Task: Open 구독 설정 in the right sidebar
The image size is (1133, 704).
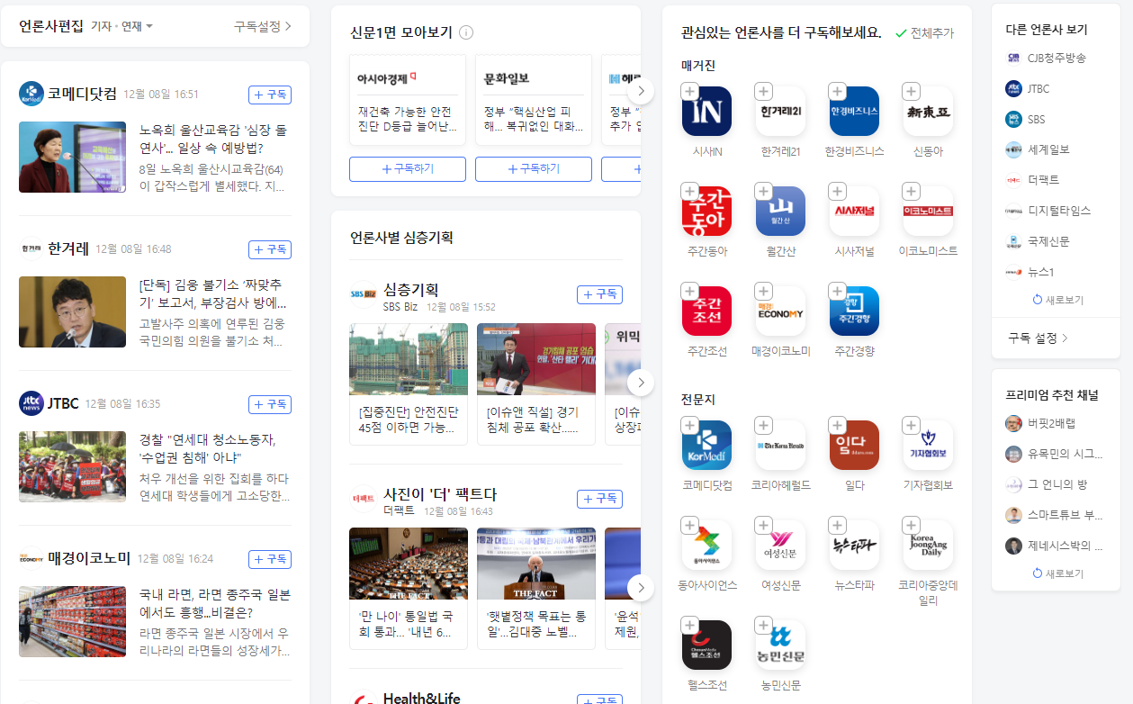Action: pyautogui.click(x=1039, y=338)
